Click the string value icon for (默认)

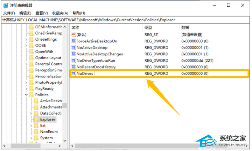pos(73,35)
